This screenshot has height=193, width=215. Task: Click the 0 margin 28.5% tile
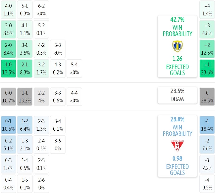(x=207, y=97)
